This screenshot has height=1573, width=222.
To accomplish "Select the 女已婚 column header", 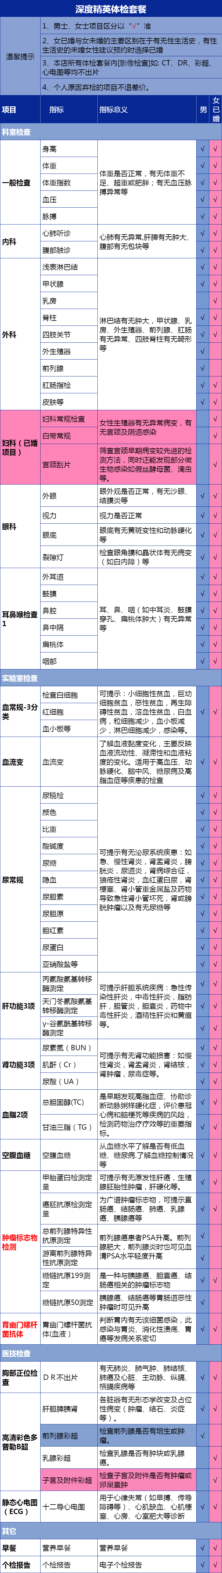I will point(216,110).
